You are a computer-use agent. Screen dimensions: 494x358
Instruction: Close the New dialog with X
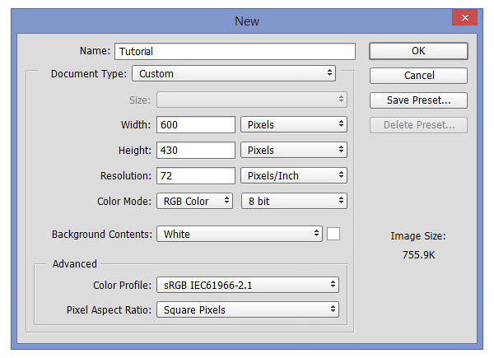click(464, 17)
